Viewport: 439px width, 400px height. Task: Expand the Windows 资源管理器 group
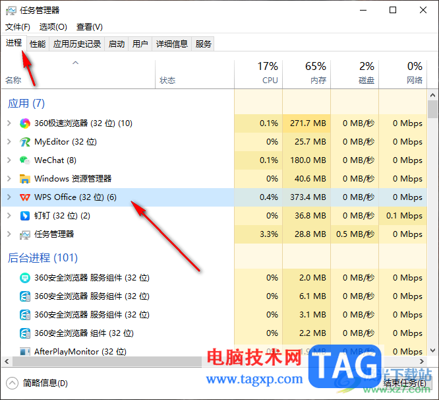pos(9,179)
